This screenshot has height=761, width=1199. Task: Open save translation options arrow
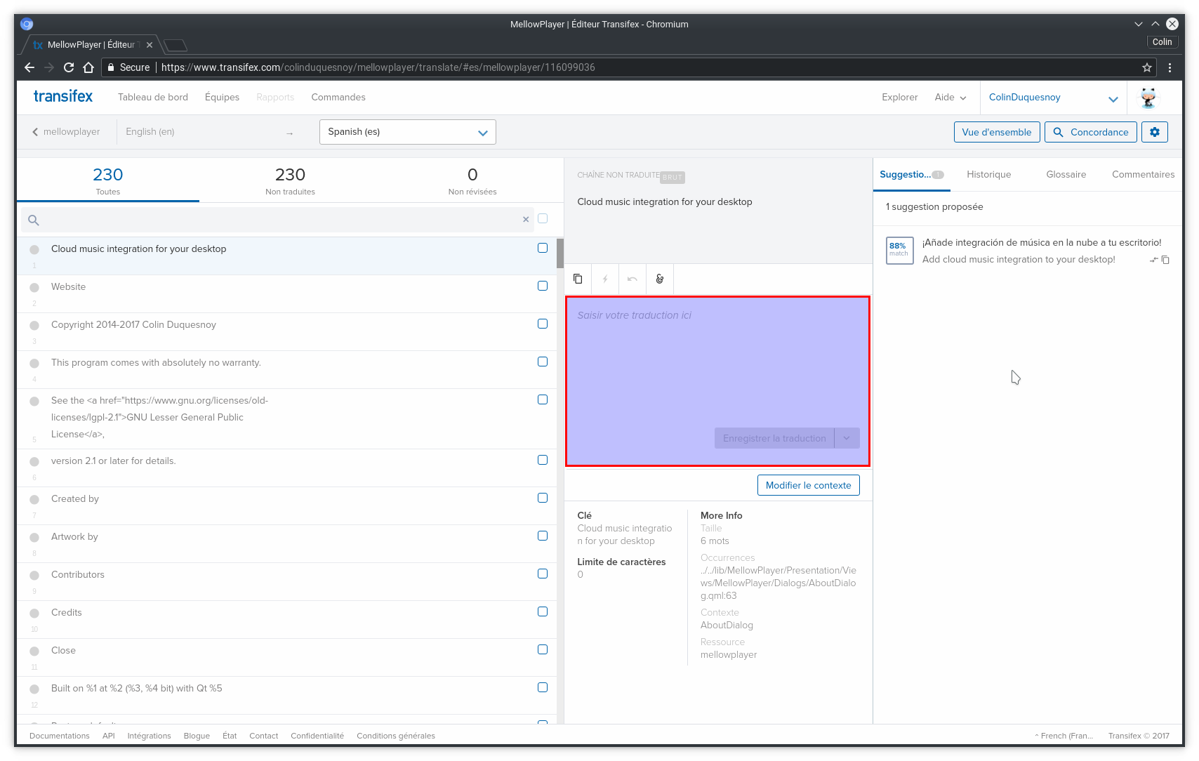pos(847,438)
